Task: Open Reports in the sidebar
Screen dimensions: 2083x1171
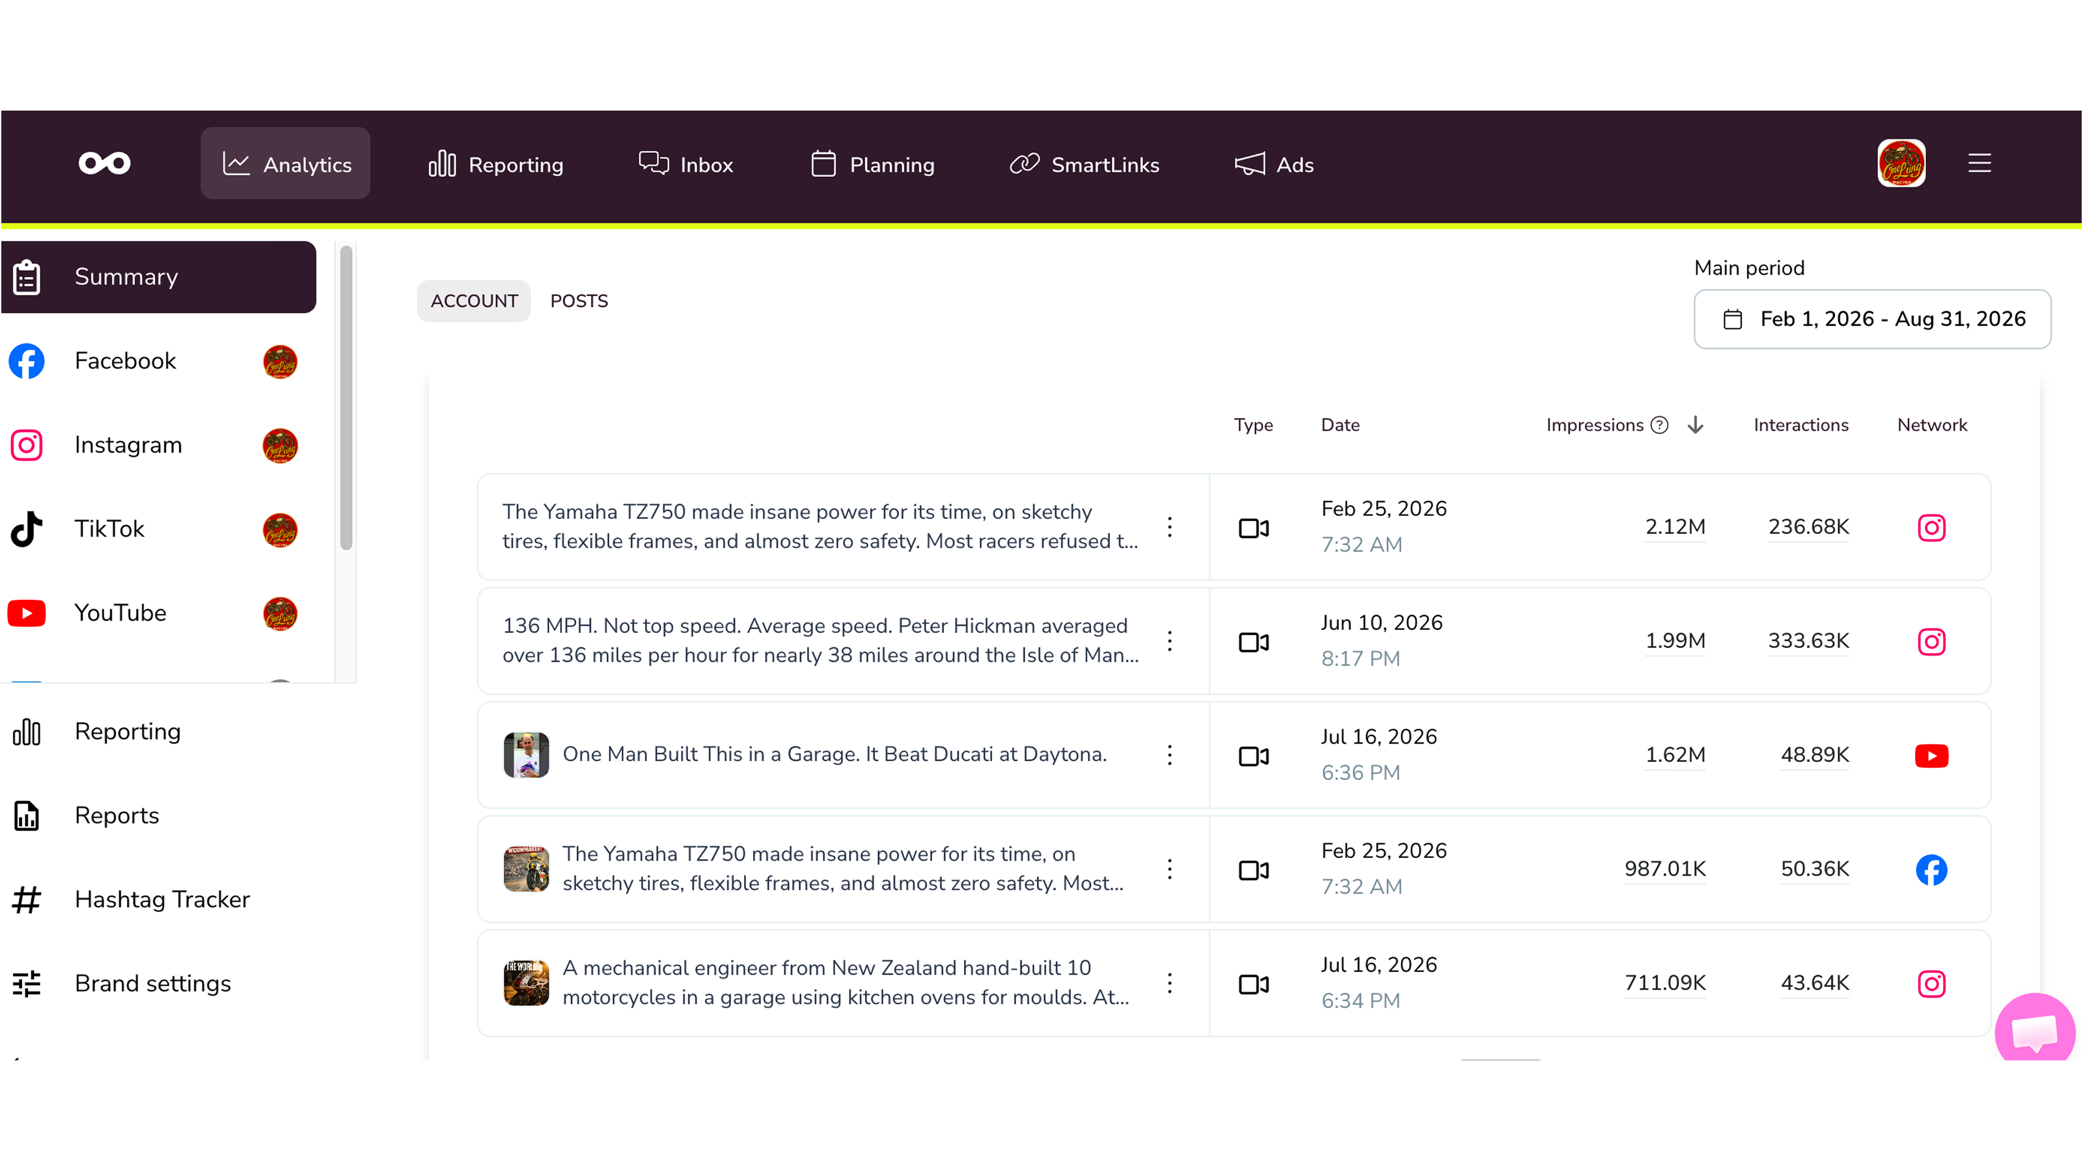Action: tap(86, 815)
